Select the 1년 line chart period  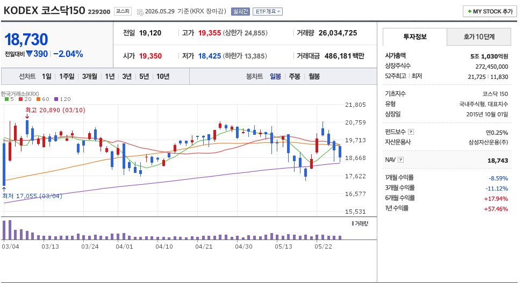point(110,76)
